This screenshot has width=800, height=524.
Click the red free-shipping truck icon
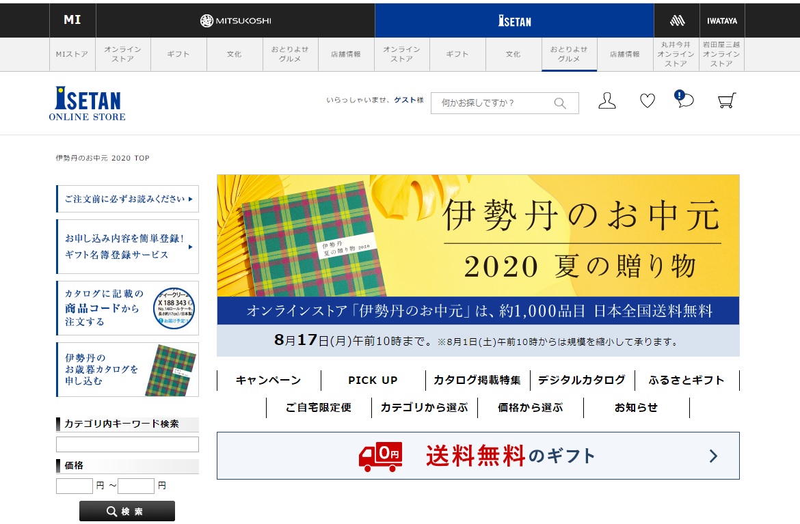coord(381,456)
